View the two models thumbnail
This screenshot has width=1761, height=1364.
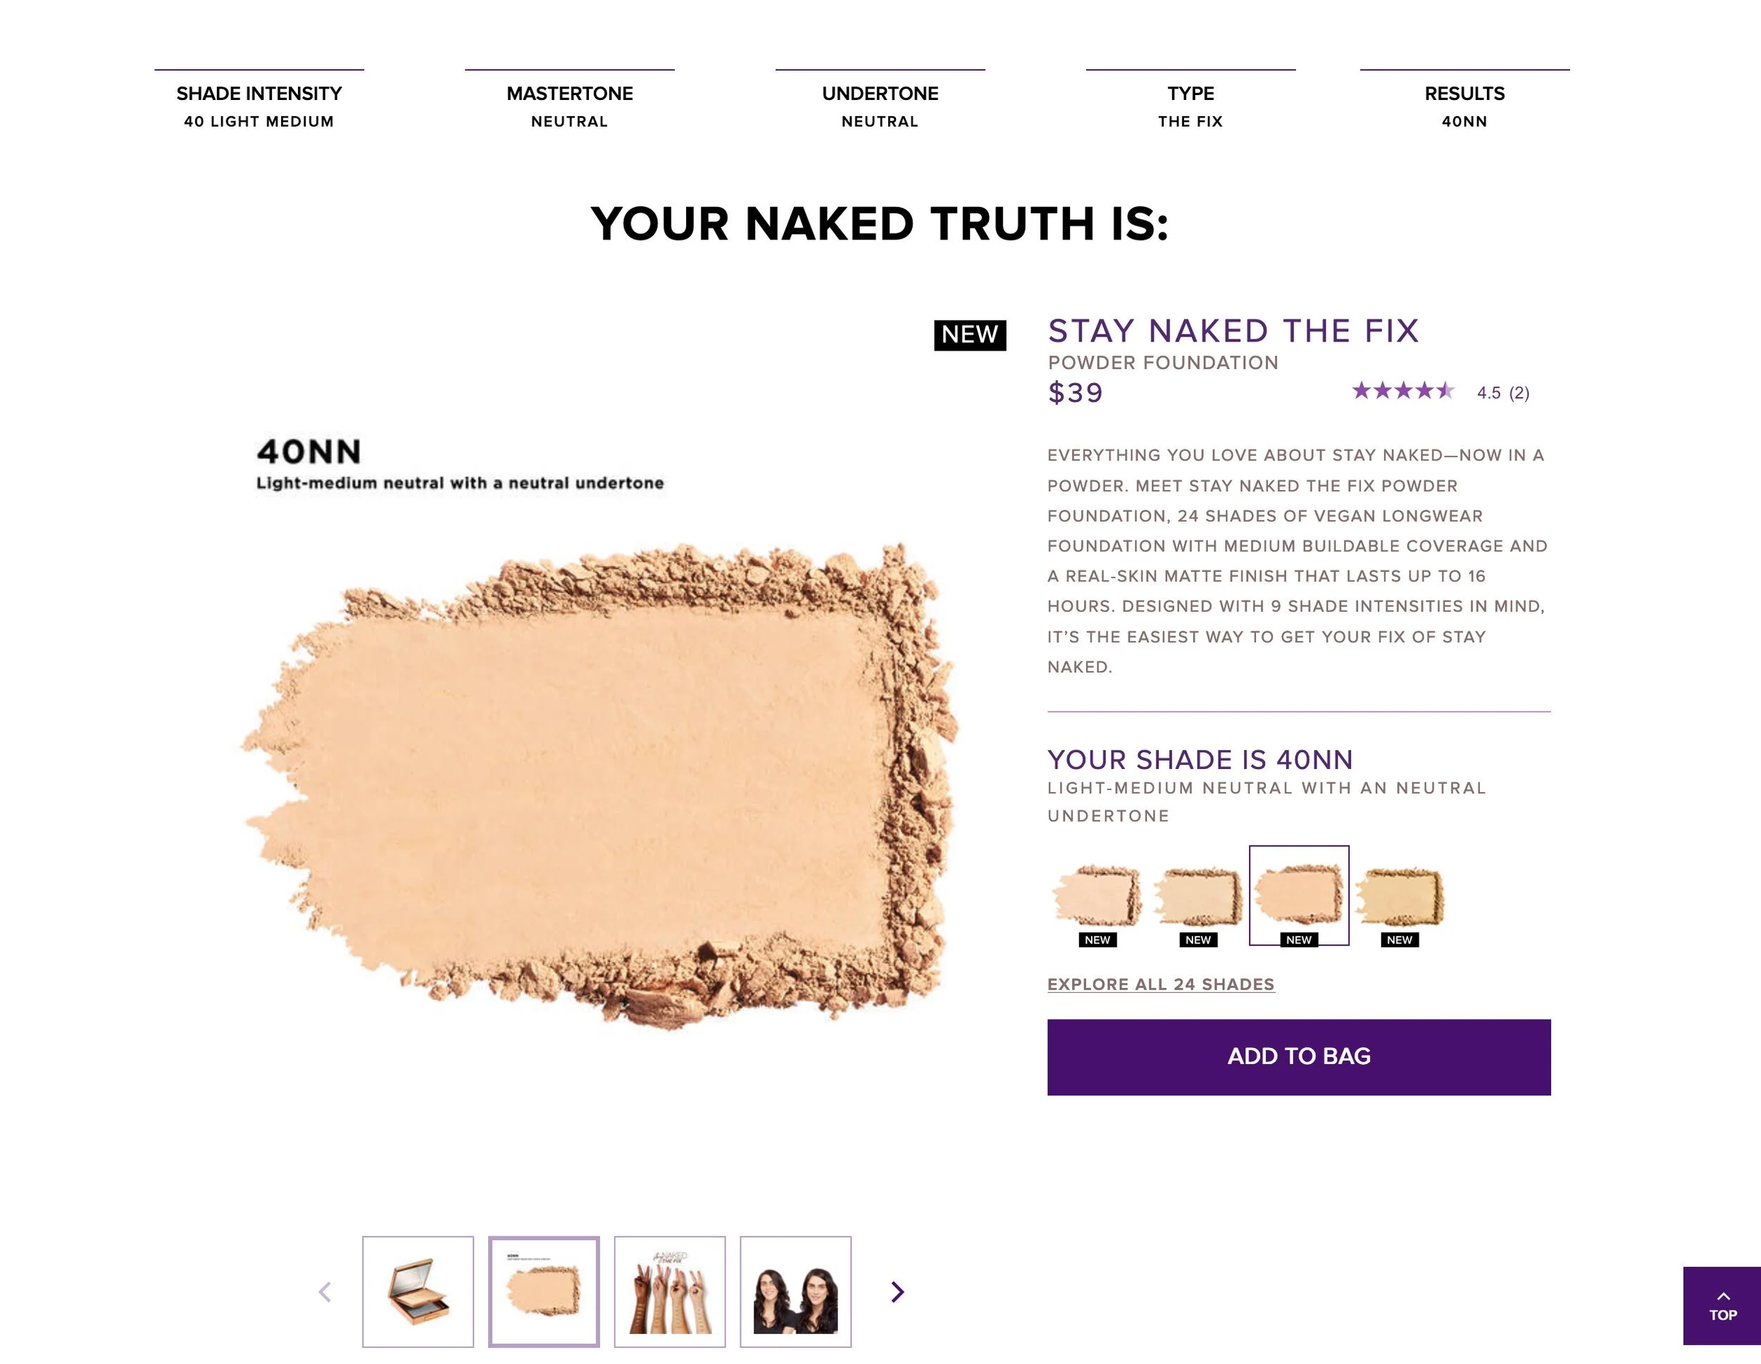tap(796, 1291)
